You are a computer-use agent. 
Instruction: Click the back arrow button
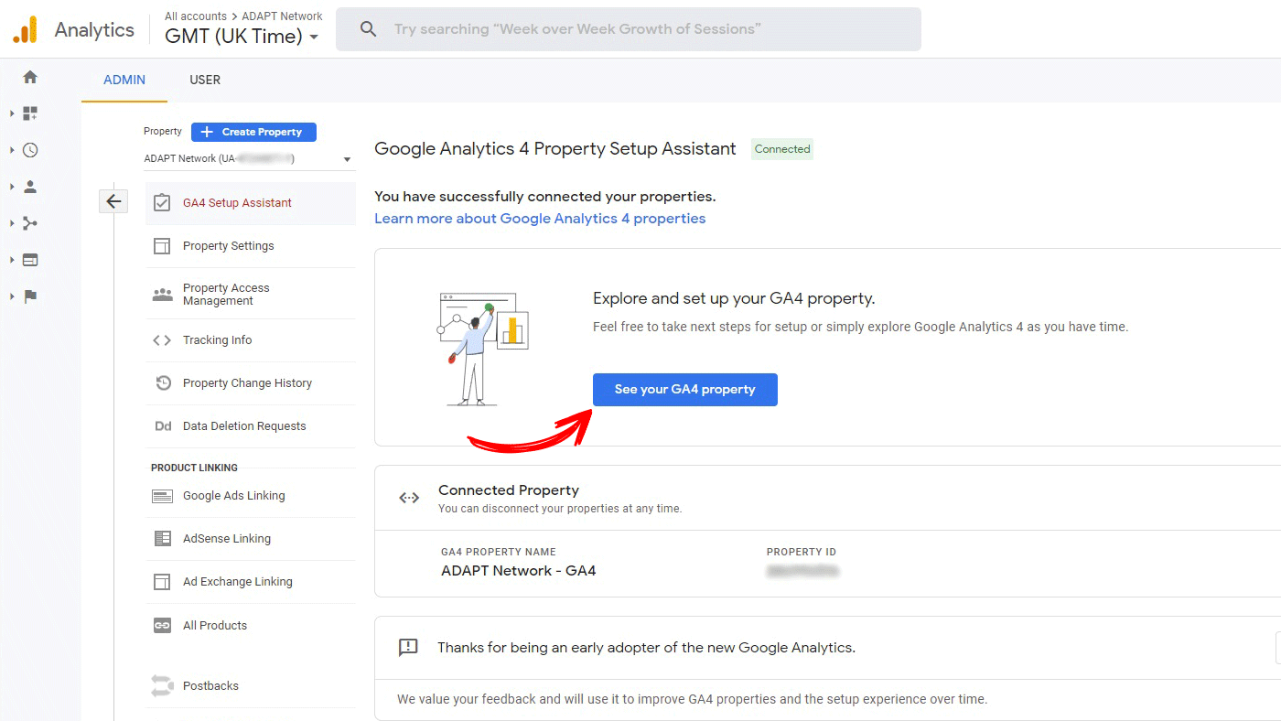click(113, 201)
